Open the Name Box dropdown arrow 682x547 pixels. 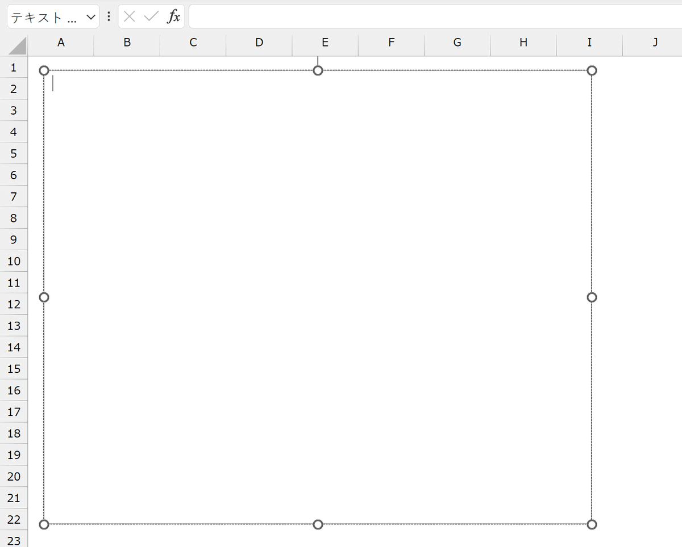(x=91, y=16)
